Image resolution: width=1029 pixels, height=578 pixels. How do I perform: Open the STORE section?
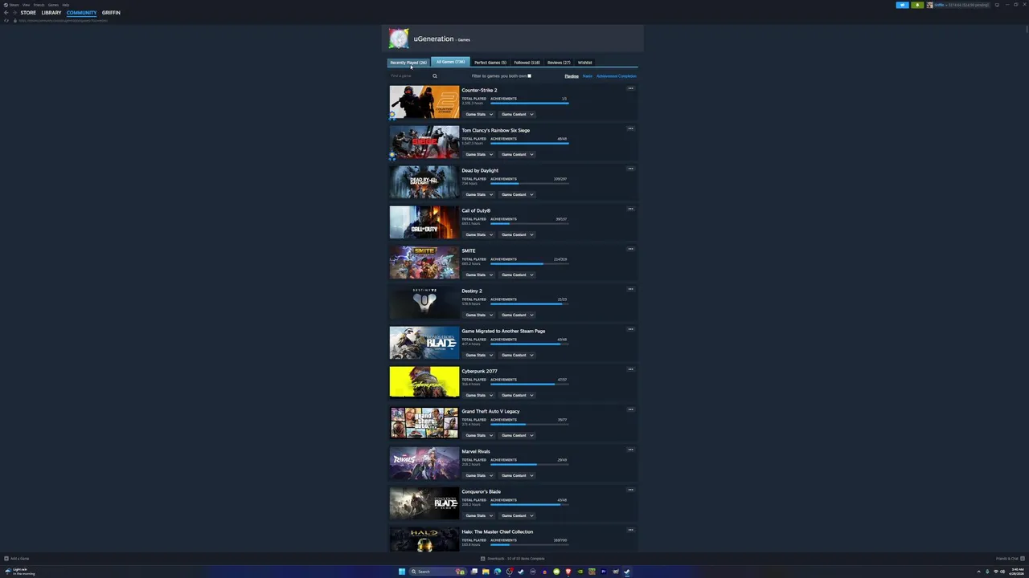(28, 13)
